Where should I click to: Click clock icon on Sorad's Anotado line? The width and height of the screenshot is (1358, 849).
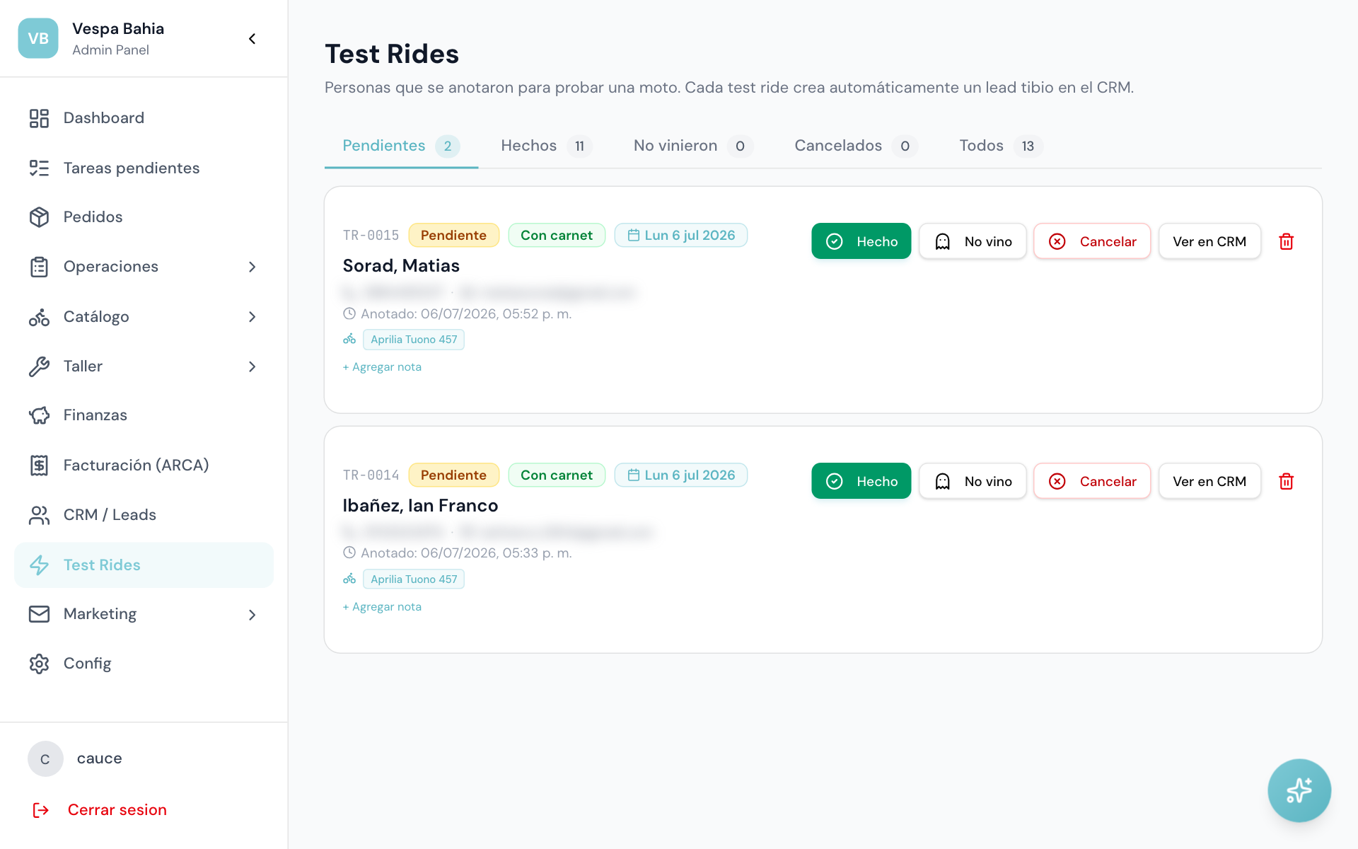[x=349, y=313]
